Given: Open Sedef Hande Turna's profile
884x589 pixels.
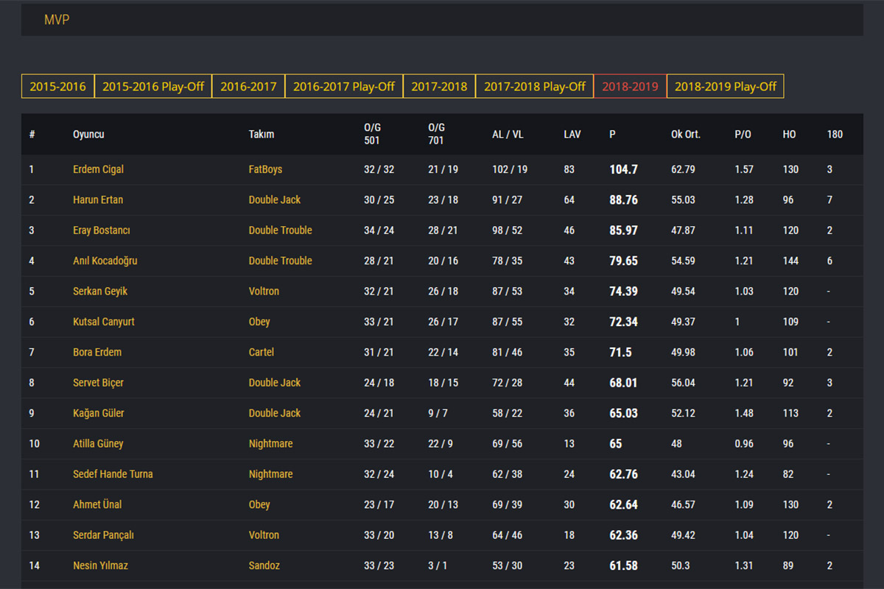Looking at the screenshot, I should click(113, 474).
